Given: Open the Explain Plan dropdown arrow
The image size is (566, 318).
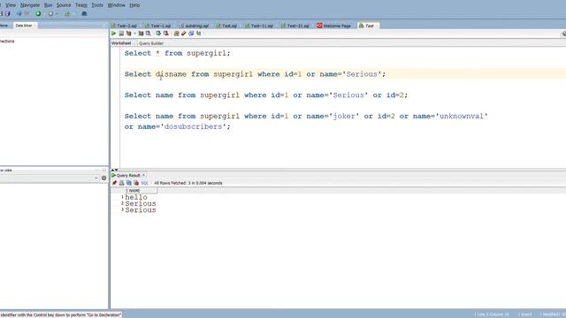Looking at the screenshot, I should click(135, 34).
